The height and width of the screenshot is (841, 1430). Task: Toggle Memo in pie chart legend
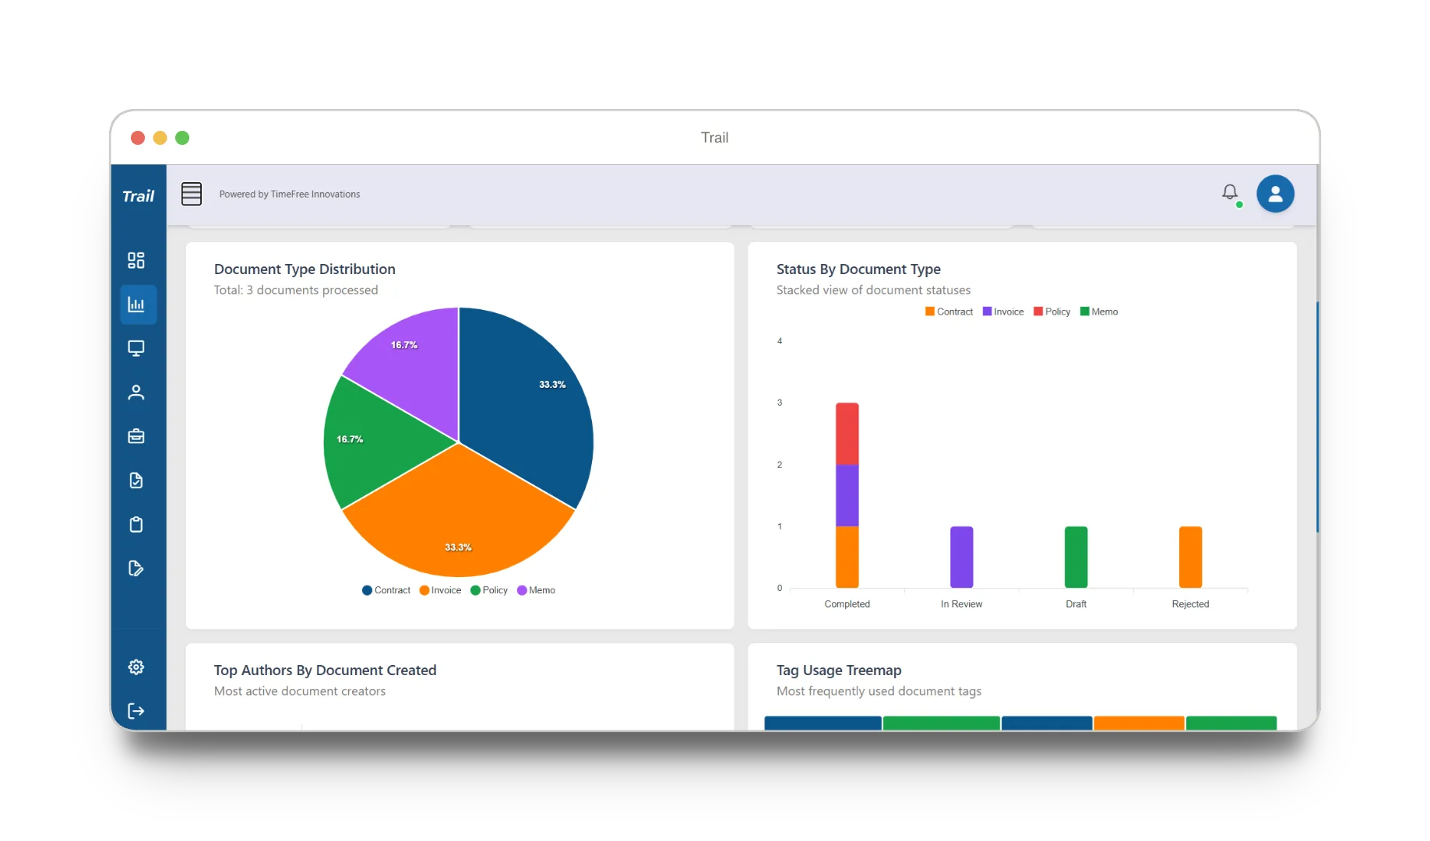[x=537, y=590]
